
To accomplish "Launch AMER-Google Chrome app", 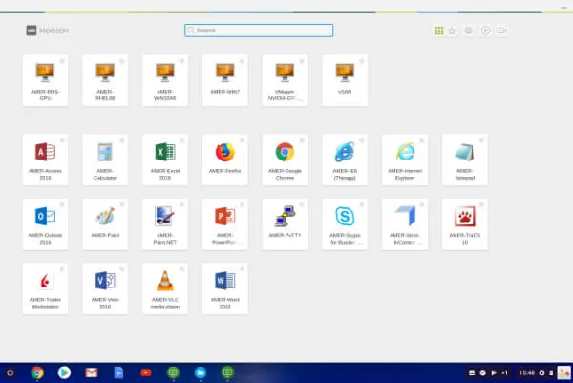I will click(x=285, y=160).
